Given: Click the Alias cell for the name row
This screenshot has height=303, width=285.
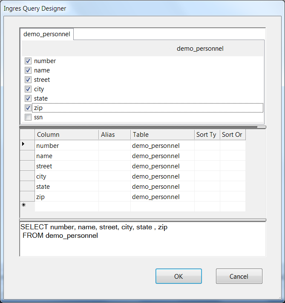Looking at the screenshot, I should pos(114,156).
